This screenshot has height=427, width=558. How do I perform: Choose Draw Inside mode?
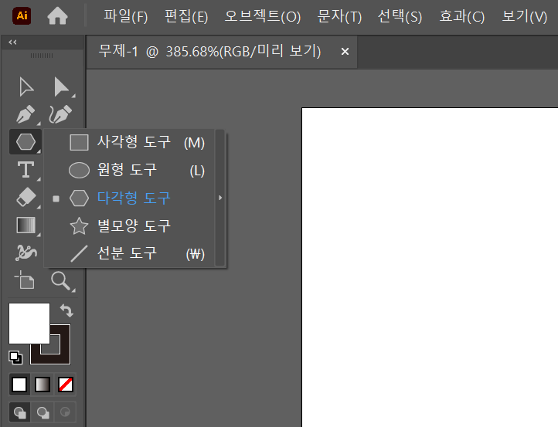pos(66,412)
